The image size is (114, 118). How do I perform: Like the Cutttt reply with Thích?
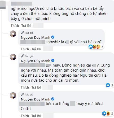25,116
